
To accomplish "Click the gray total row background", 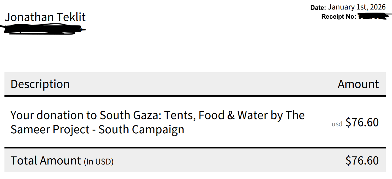I will pyautogui.click(x=195, y=160).
